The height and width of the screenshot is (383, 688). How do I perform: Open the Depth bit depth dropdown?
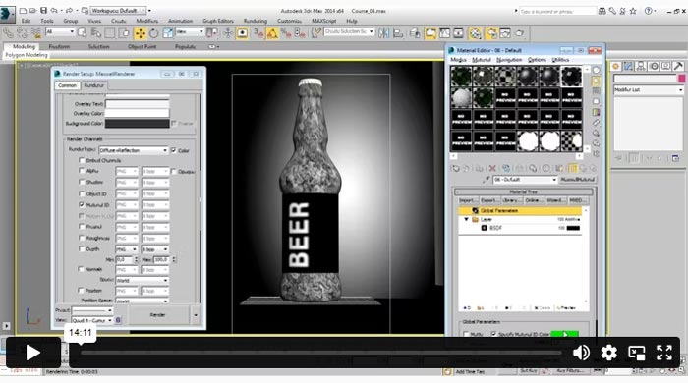coord(155,248)
